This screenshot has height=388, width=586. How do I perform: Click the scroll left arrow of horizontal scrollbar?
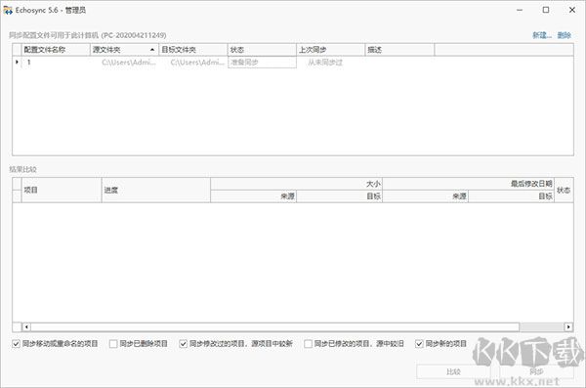click(x=26, y=327)
